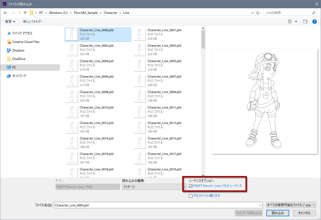Open recent locations dropdown arrow
Viewport: 321px width, 220px height.
19,13
